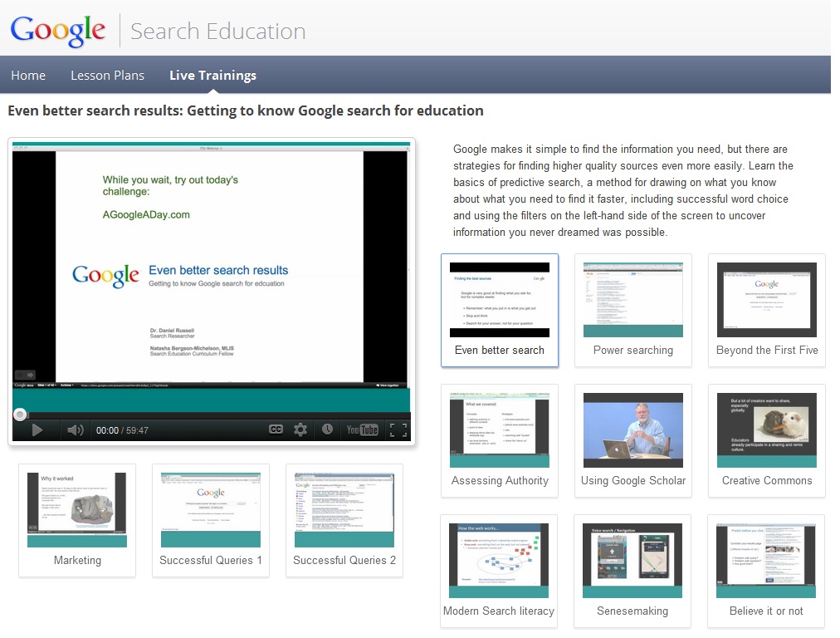This screenshot has width=840, height=638.
Task: Click the Watch Later clock icon
Action: [327, 429]
